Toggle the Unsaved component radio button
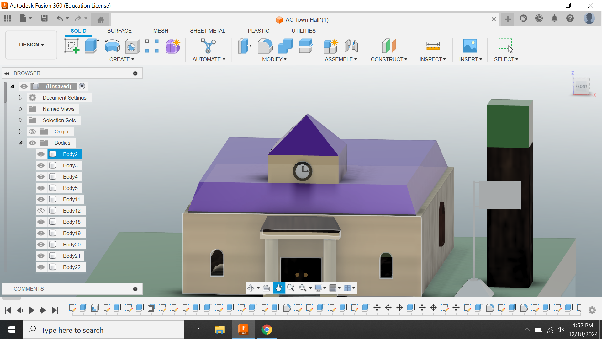602x339 pixels. pyautogui.click(x=82, y=86)
